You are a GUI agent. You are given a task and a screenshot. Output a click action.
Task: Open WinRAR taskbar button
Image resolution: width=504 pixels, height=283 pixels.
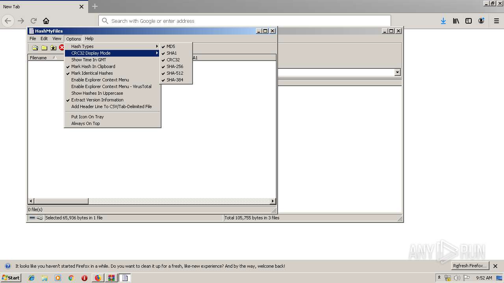pyautogui.click(x=111, y=278)
